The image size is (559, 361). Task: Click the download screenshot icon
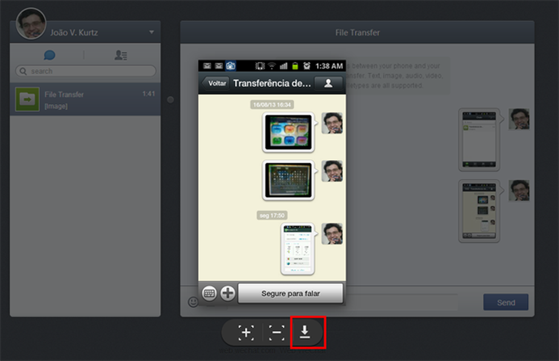click(x=306, y=332)
